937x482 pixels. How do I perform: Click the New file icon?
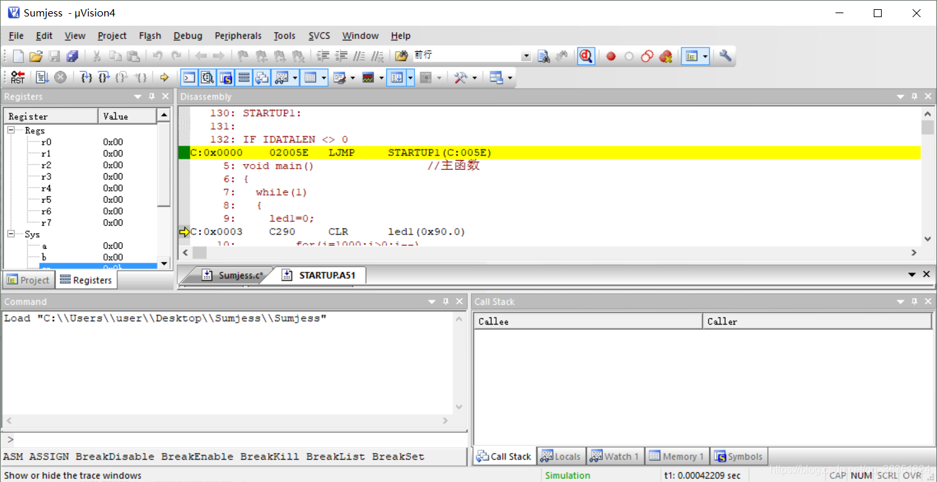(18, 57)
